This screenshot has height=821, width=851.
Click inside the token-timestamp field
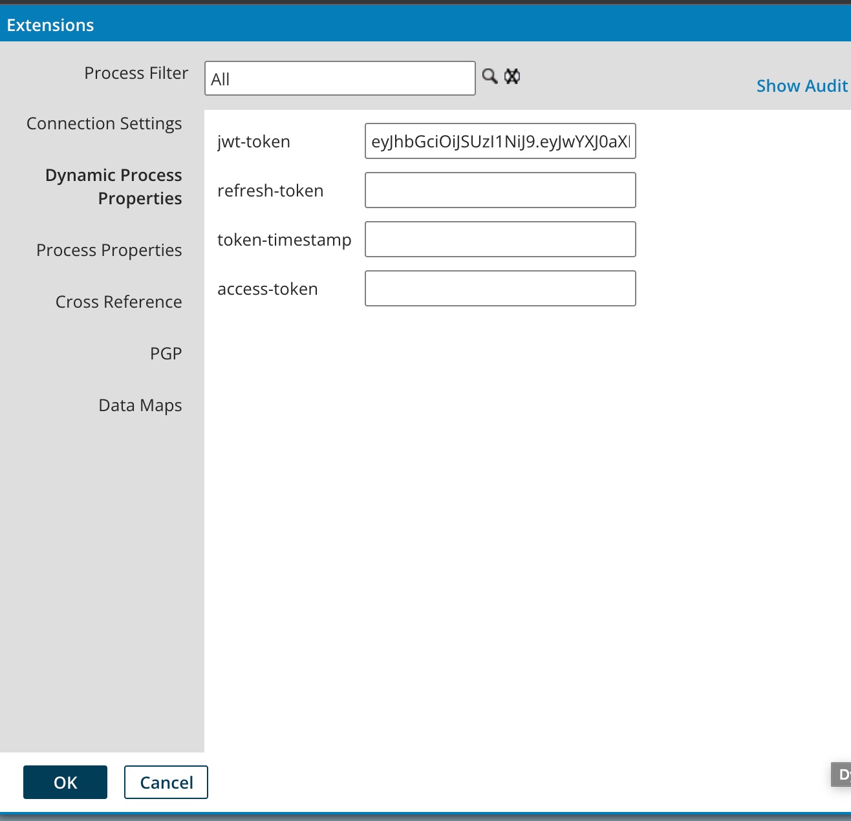(x=500, y=240)
